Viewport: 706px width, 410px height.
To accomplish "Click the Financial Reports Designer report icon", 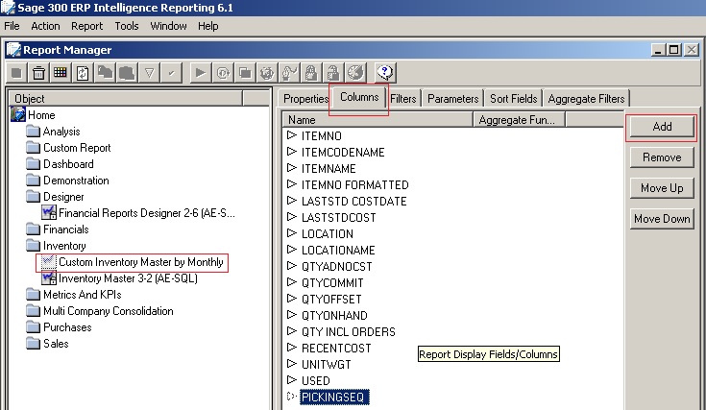I will pos(49,212).
